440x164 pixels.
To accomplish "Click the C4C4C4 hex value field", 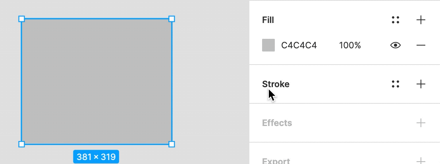I will [299, 46].
